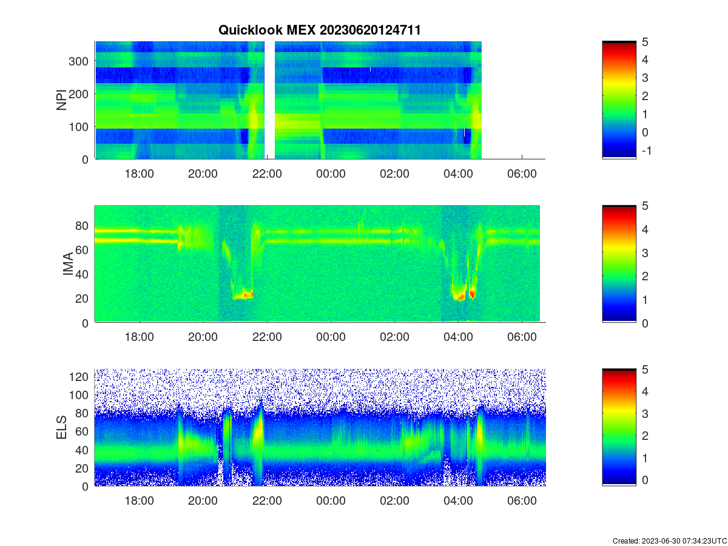
Task: Click the 2 label on ELS colorbar
Action: (x=645, y=436)
